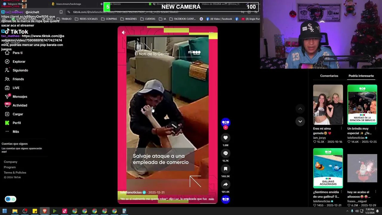
Task: Open the iam_jocyy profile link
Action: click(319, 138)
